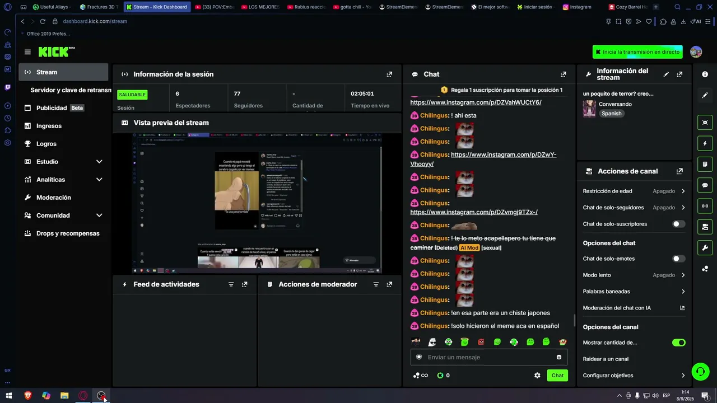Viewport: 717px width, 403px height.
Task: Toggle the chat bubble widget icon in sidebar
Action: point(705,185)
